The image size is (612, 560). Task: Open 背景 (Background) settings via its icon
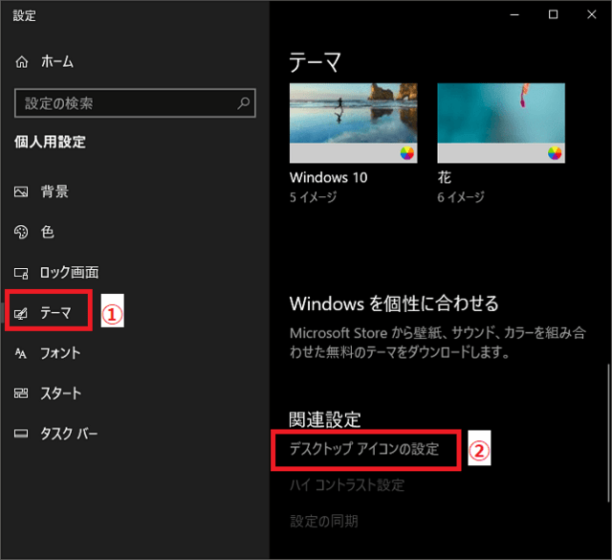point(22,191)
